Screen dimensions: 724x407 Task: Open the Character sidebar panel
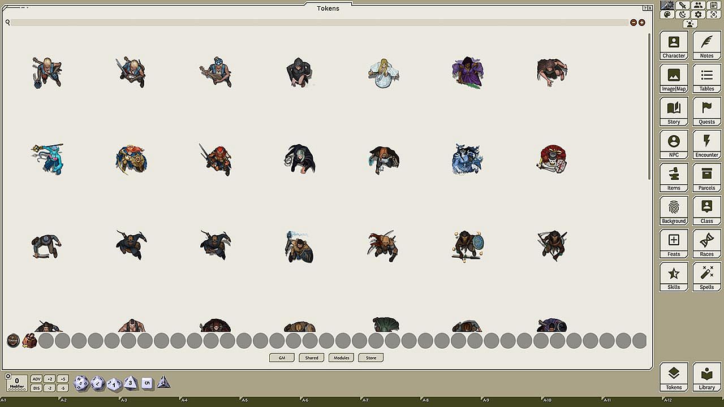pos(674,45)
